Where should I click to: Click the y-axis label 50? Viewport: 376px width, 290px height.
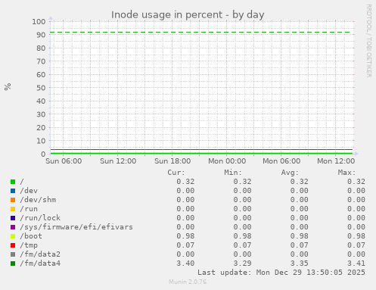pyautogui.click(x=41, y=88)
